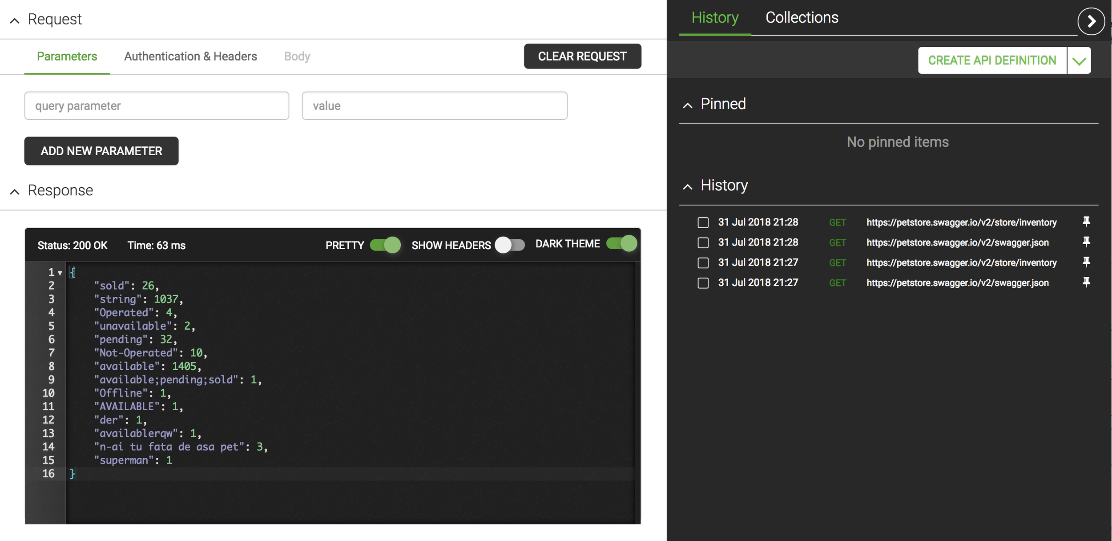This screenshot has width=1112, height=541.
Task: Pin the first 21:28 store/inventory history entry
Action: 1086,222
